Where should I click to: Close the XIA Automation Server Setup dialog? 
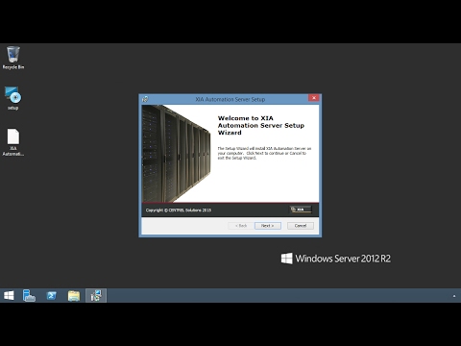[x=314, y=98]
